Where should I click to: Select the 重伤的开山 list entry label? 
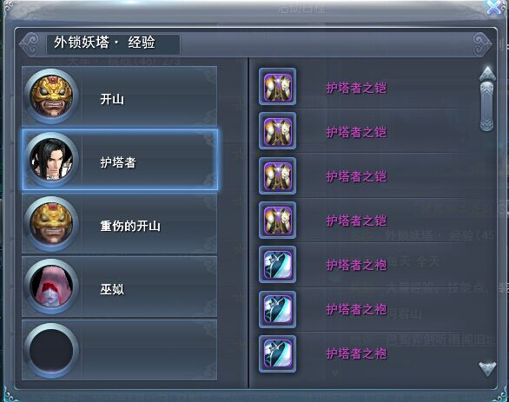(x=130, y=226)
